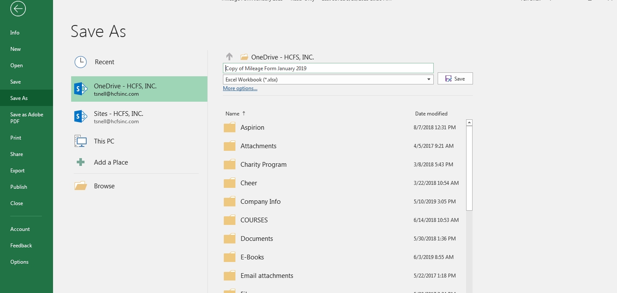Screen dimensions: 617x293
Task: Open the Export menu item
Action: point(18,171)
